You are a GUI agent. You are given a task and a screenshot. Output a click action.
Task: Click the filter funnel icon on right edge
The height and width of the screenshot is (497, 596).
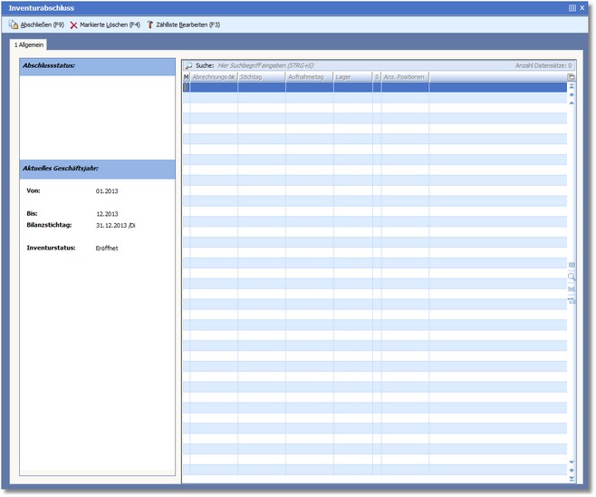[x=572, y=301]
